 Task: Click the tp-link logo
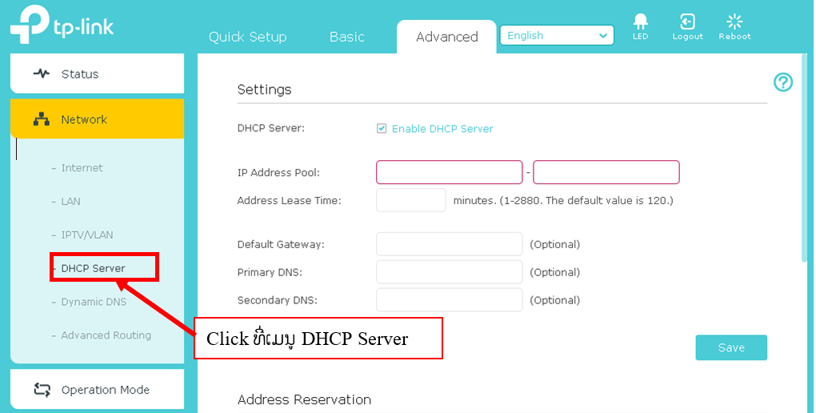click(62, 26)
